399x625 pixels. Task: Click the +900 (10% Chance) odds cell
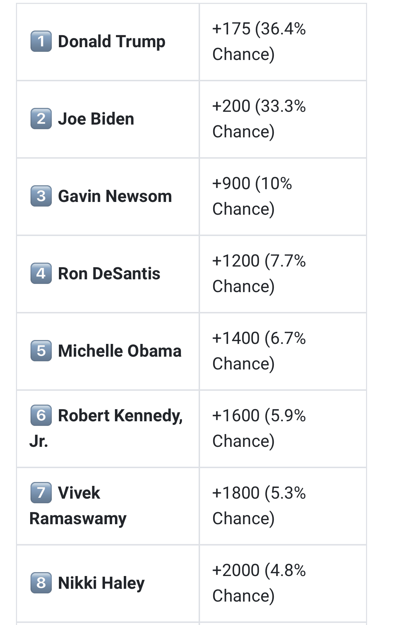tap(283, 197)
